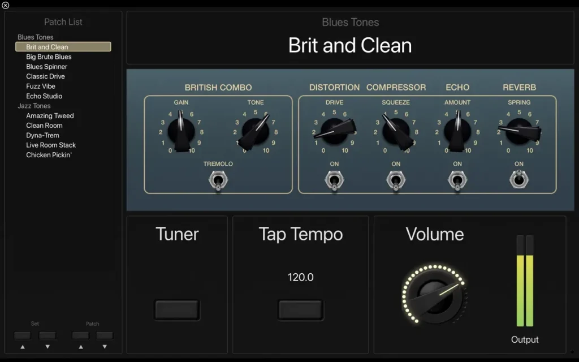This screenshot has width=579, height=362.
Task: Flip the Compressor ON switch
Action: (x=396, y=180)
